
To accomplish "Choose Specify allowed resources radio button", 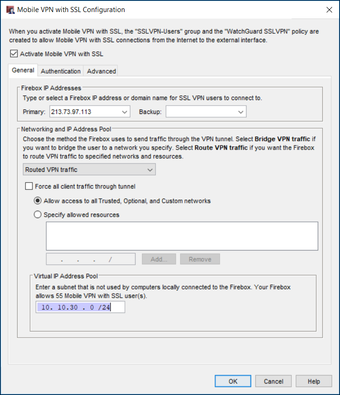I will 38,215.
